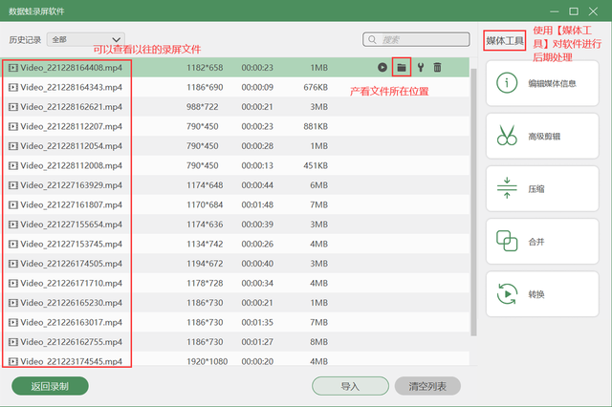The image size is (612, 407).
Task: Click the 清空列表 clear list button
Action: point(427,386)
